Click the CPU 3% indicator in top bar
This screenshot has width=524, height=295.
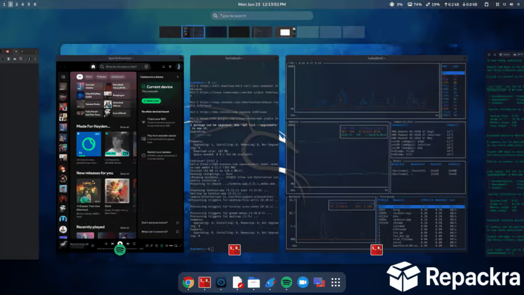point(396,4)
